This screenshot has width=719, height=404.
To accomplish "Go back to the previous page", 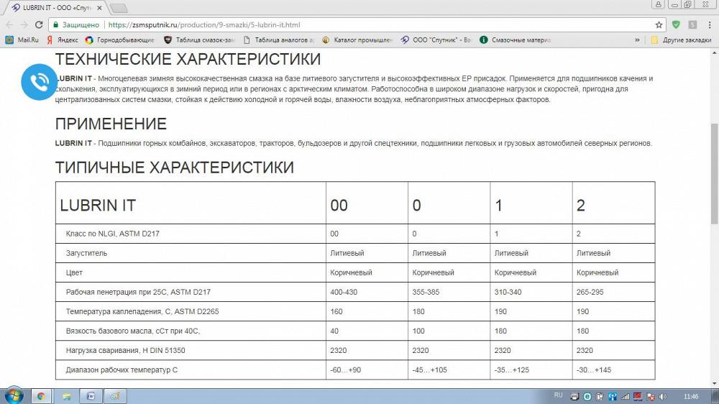I will [x=9, y=24].
